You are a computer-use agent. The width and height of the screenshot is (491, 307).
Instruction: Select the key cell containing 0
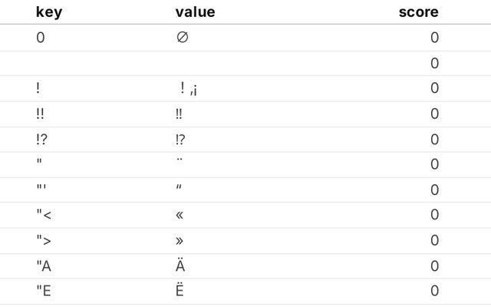pyautogui.click(x=41, y=38)
